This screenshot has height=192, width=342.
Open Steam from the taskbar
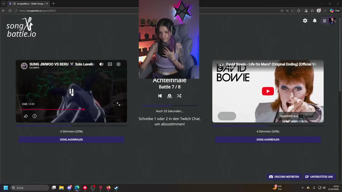(x=116, y=188)
